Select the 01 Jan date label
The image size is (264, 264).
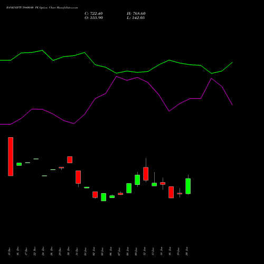click(x=86, y=251)
